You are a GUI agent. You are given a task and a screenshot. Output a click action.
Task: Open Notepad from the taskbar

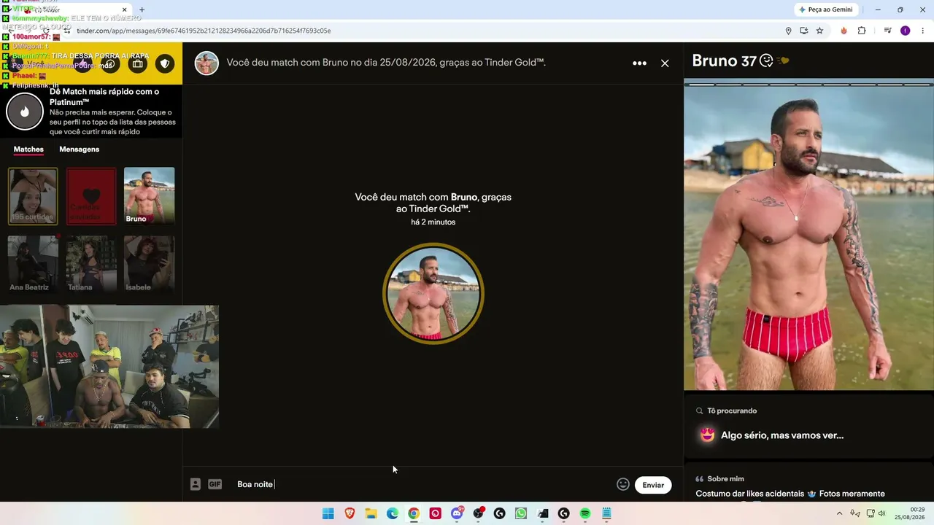606,514
